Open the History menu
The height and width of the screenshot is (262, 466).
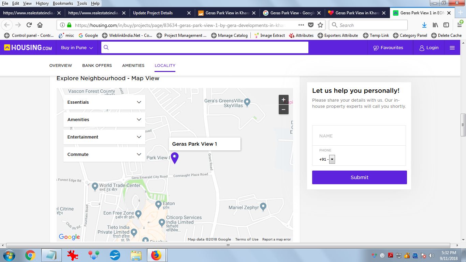(42, 3)
